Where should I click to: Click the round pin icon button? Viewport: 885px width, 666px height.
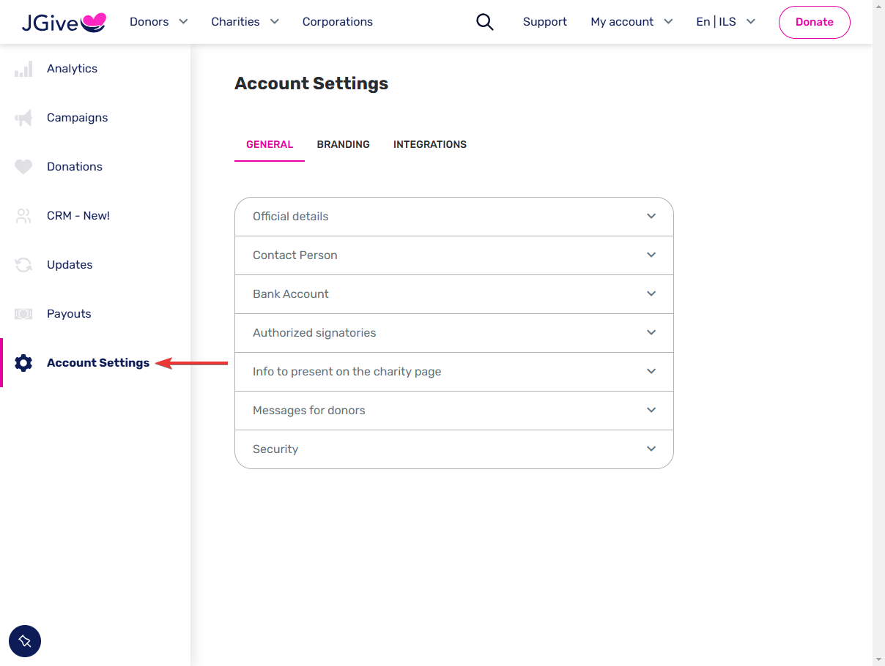click(x=25, y=641)
